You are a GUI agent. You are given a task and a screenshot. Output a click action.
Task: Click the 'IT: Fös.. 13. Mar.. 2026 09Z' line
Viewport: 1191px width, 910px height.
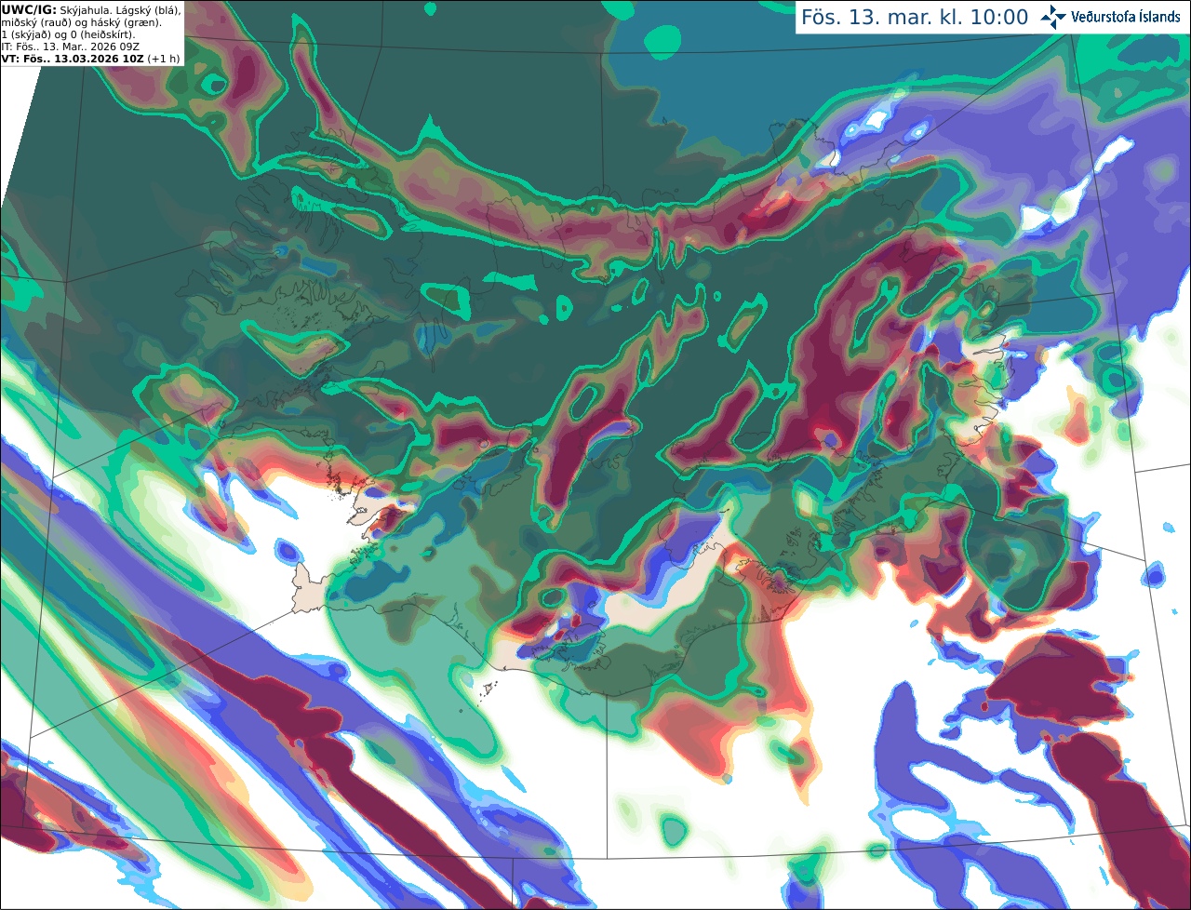71,47
